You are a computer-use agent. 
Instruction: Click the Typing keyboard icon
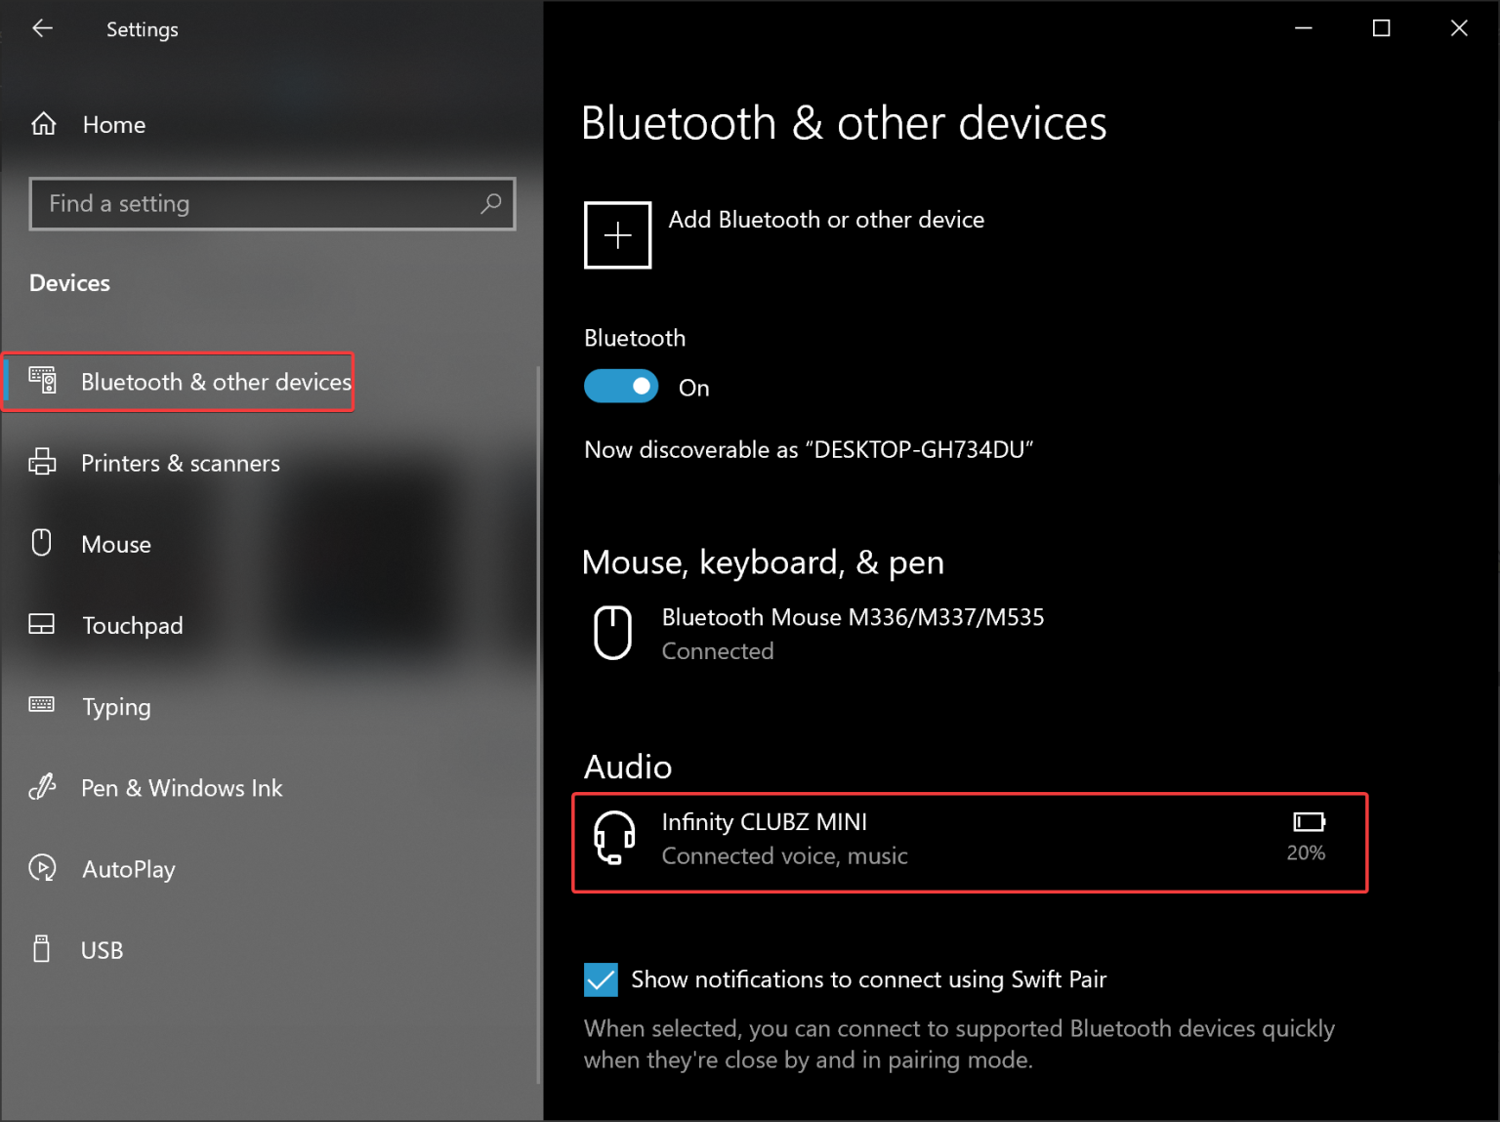click(x=43, y=705)
